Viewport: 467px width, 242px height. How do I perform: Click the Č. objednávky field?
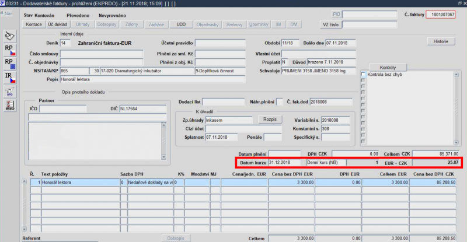click(102, 62)
